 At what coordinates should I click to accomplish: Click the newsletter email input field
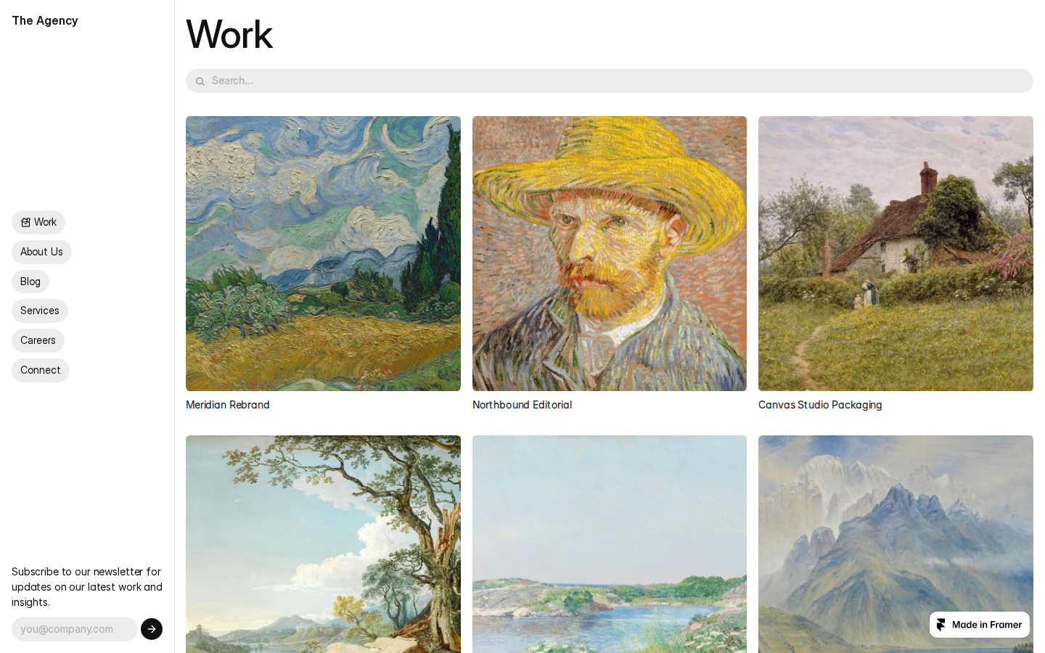pyautogui.click(x=75, y=629)
